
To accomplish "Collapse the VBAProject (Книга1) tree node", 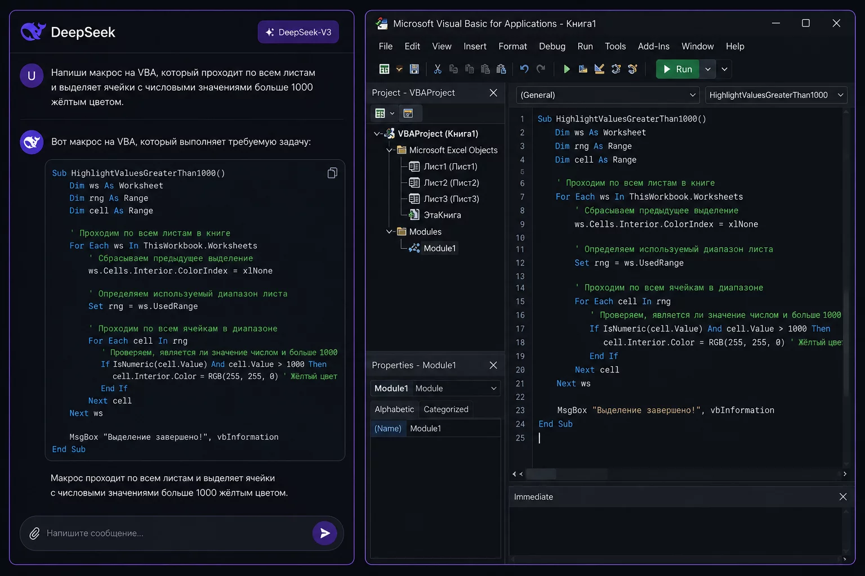I will click(377, 134).
